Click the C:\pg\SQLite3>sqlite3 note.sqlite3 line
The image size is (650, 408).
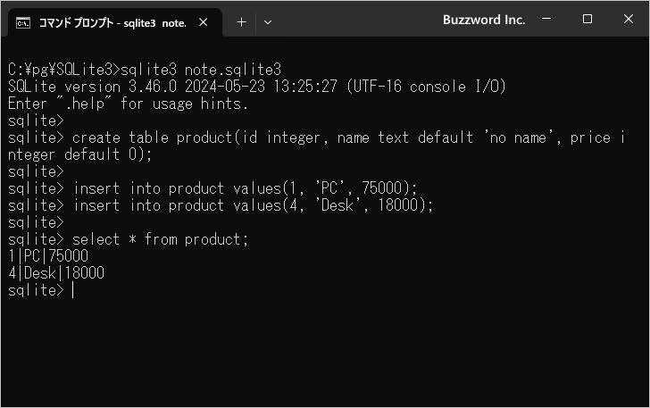point(145,70)
